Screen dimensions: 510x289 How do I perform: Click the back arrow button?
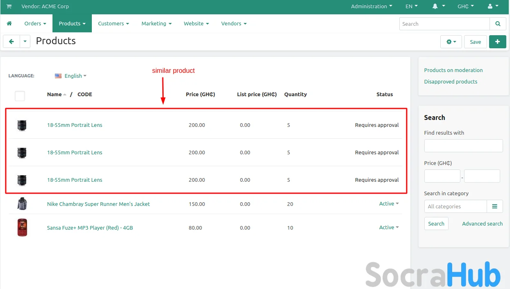[x=11, y=42]
